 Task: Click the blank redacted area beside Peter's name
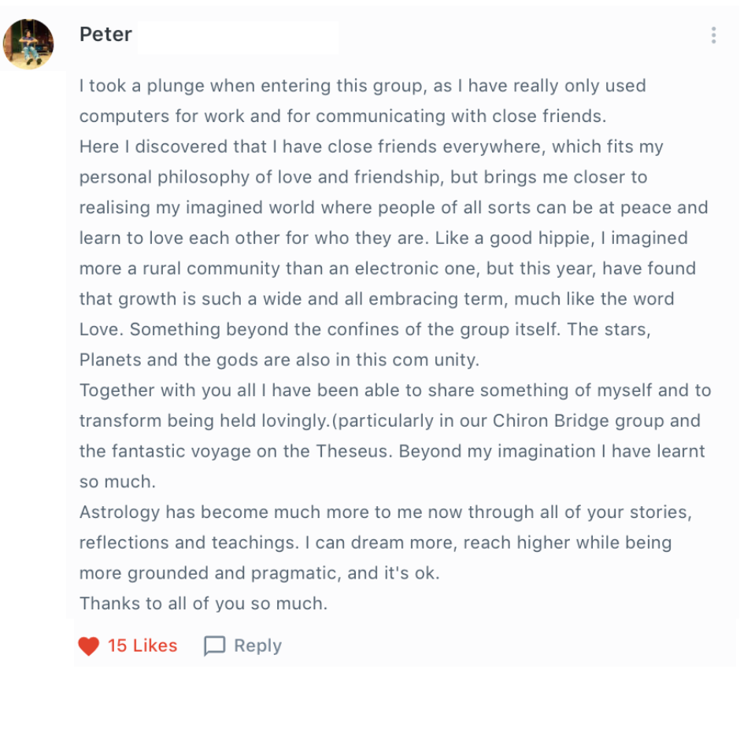(x=238, y=37)
